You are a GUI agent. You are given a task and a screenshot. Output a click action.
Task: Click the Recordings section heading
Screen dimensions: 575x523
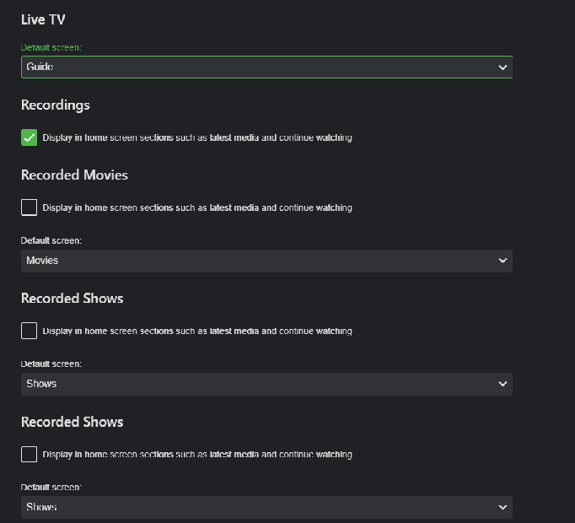pyautogui.click(x=56, y=105)
